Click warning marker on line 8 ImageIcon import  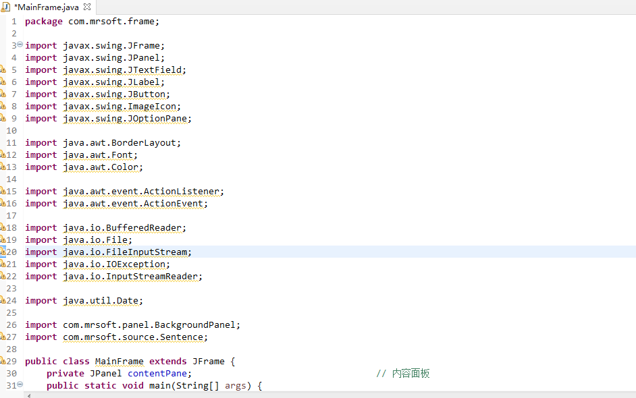[x=3, y=106]
